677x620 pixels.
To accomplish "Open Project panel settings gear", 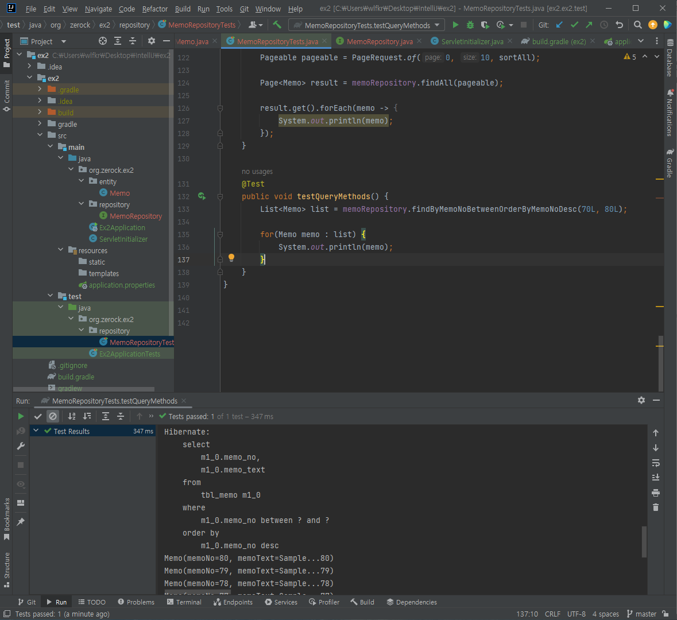I will pos(151,41).
